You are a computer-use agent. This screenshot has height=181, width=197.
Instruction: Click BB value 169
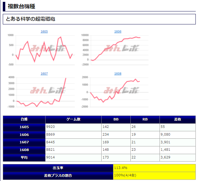point(116,142)
